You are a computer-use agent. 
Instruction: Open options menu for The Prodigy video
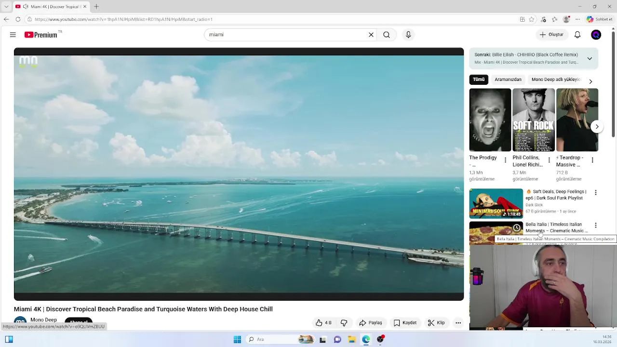[x=505, y=160]
